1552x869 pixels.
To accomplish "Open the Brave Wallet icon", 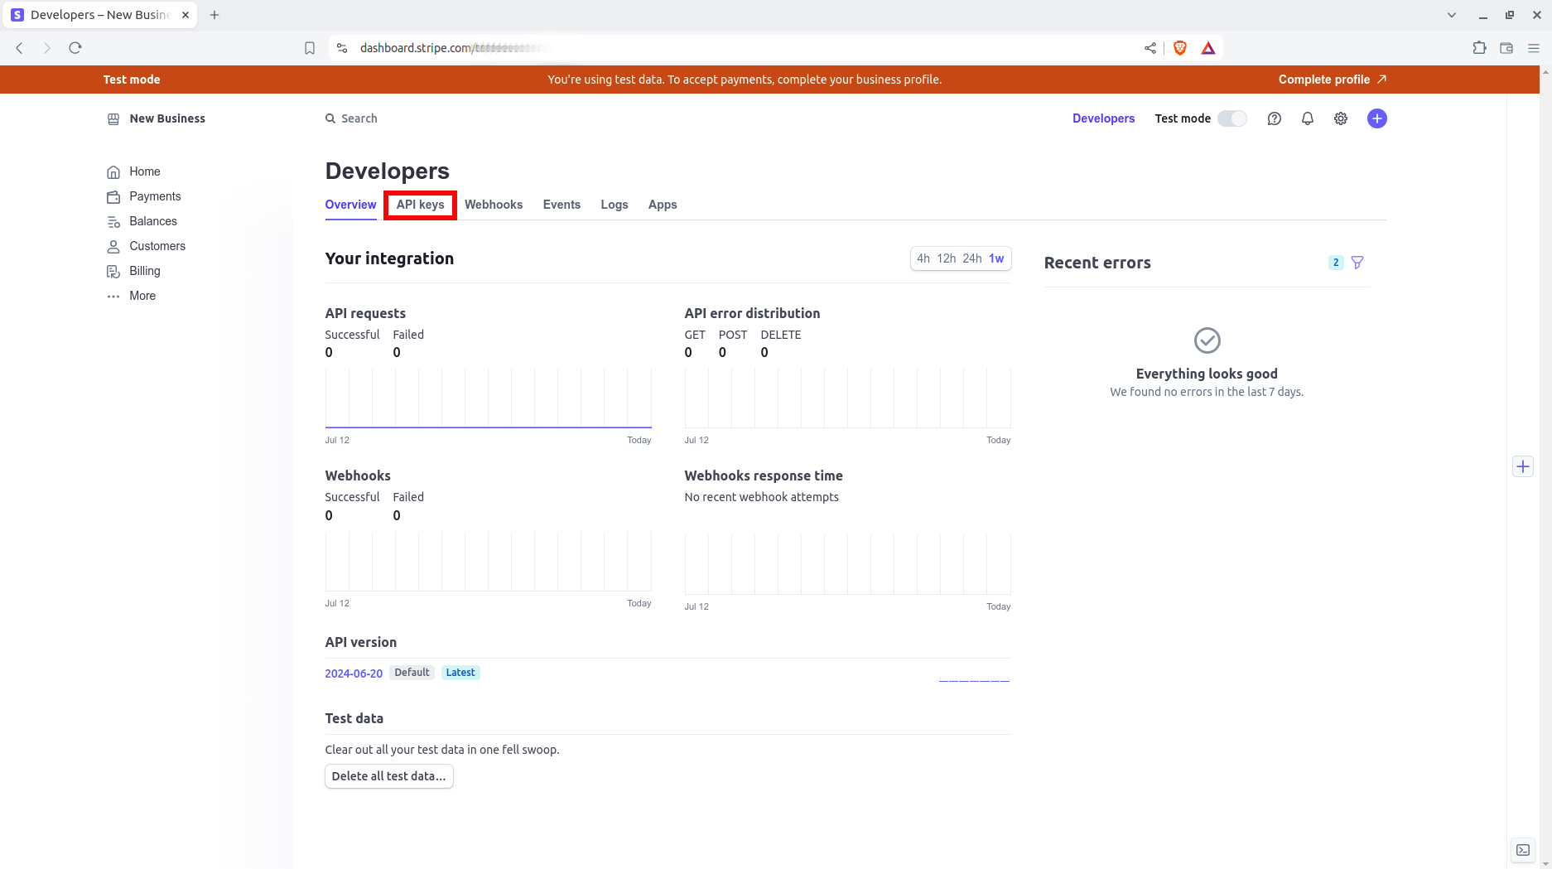I will pyautogui.click(x=1506, y=48).
